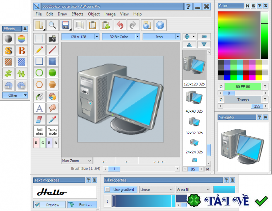Open the Effects menu

tap(77, 14)
